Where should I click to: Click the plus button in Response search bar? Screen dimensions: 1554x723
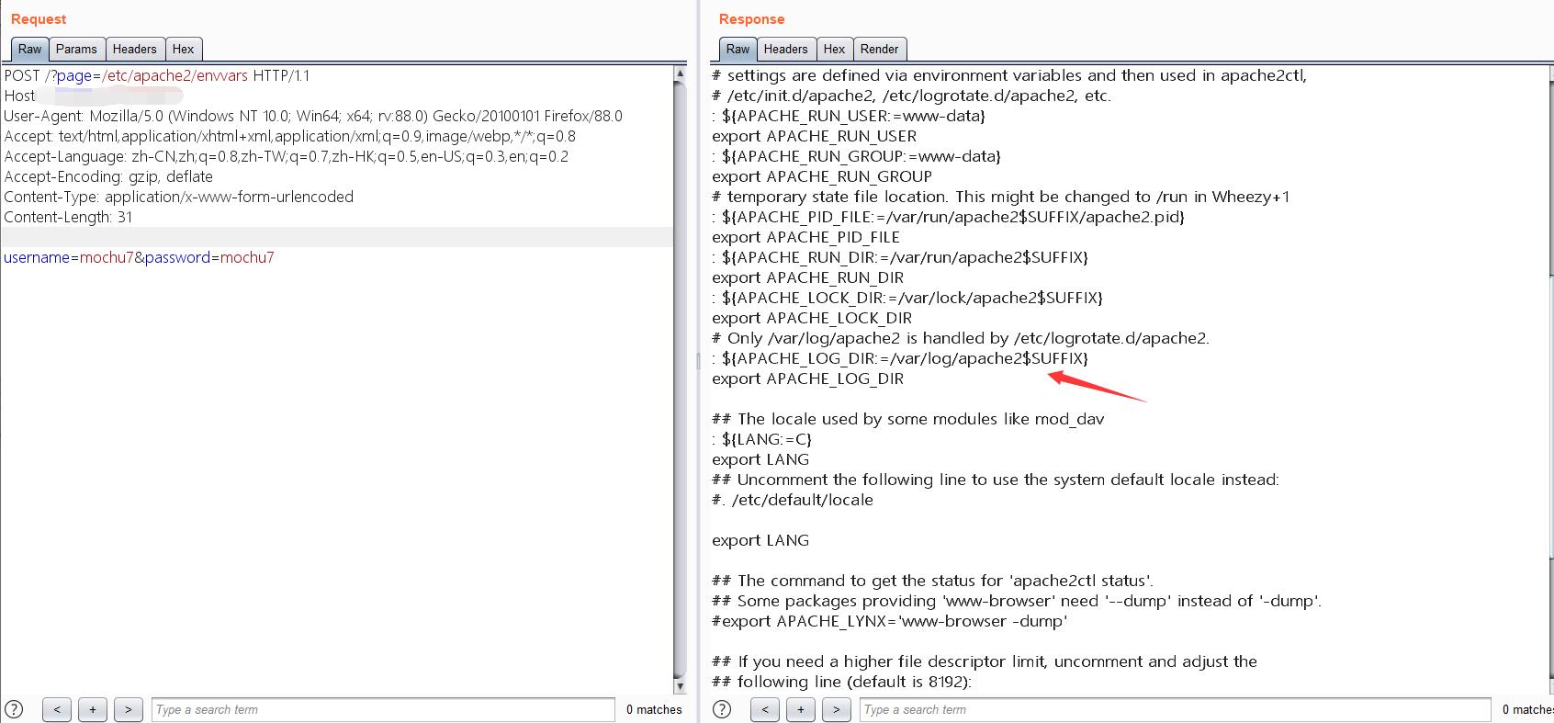click(801, 709)
